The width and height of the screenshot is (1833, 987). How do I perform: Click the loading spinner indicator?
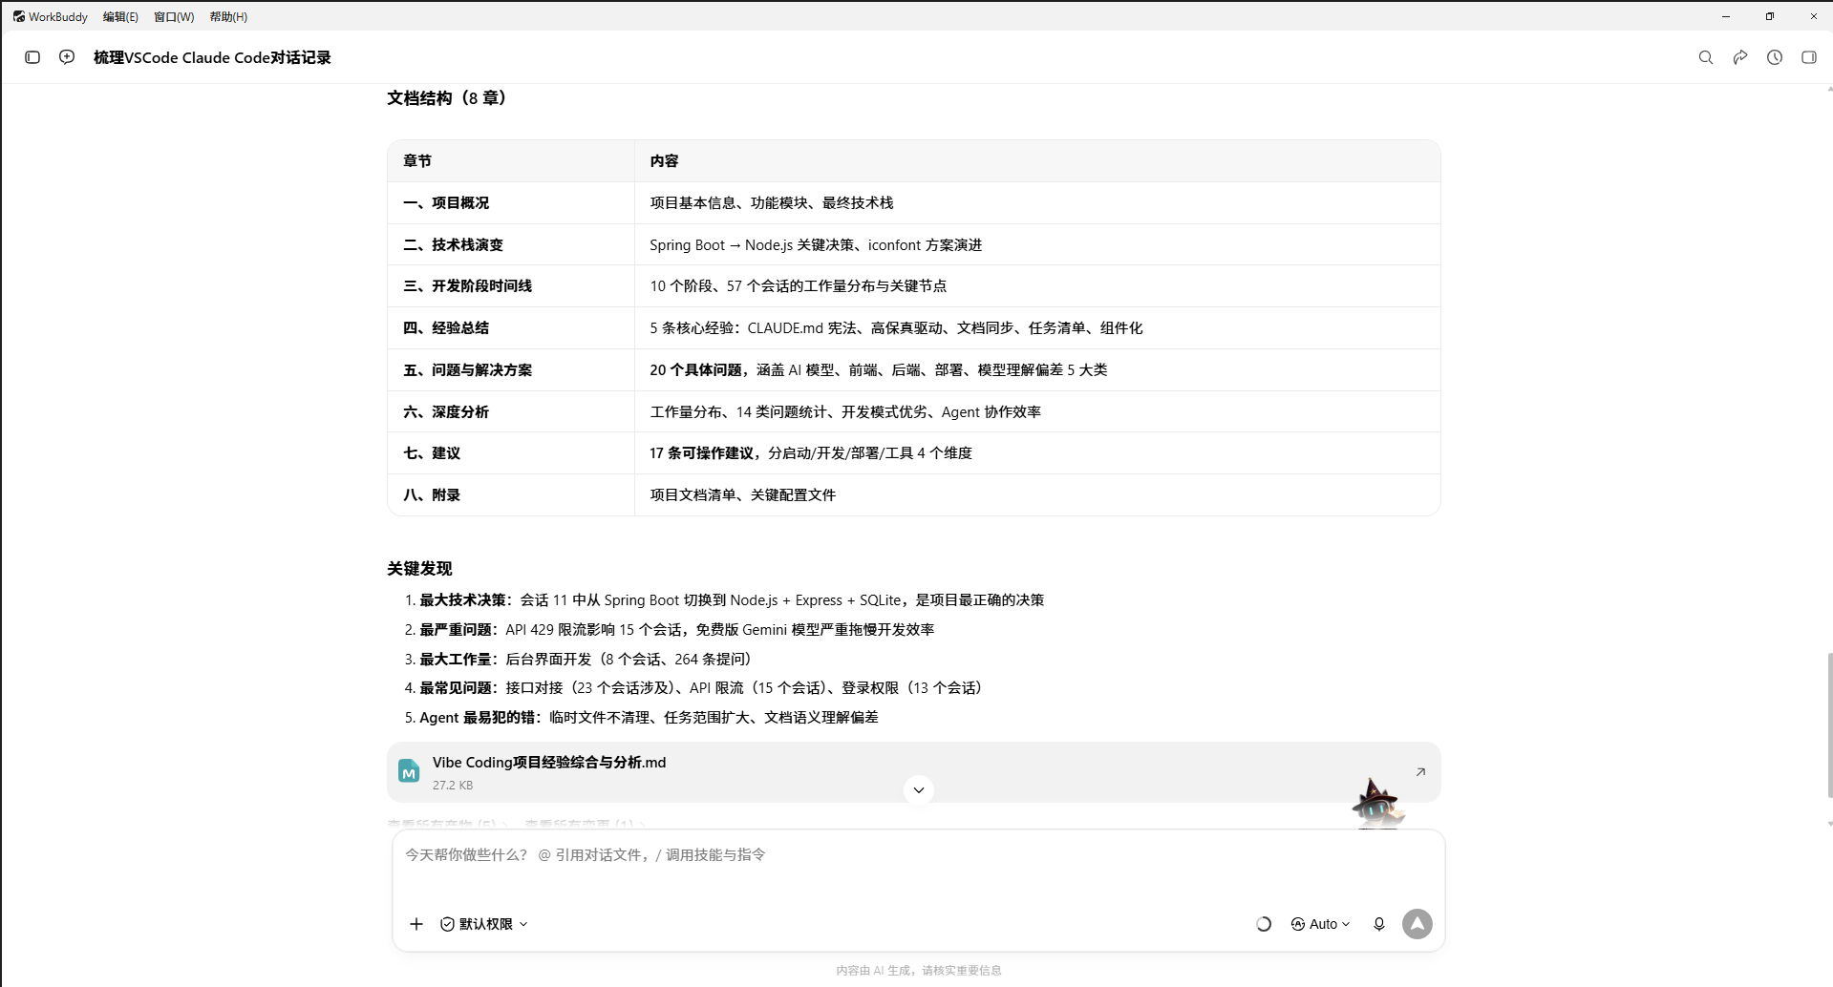[x=1264, y=924]
